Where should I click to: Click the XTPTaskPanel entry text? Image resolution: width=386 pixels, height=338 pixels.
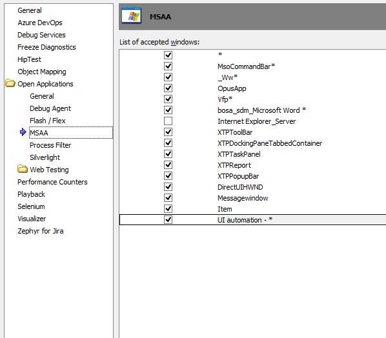tap(239, 154)
